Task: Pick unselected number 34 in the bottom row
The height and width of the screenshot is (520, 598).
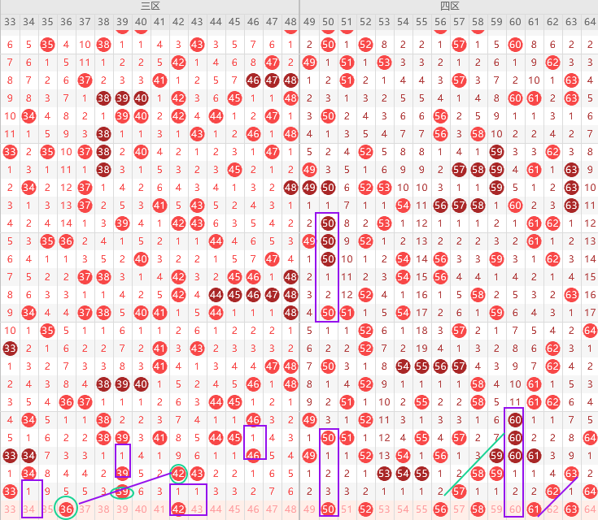Action: coord(29,509)
